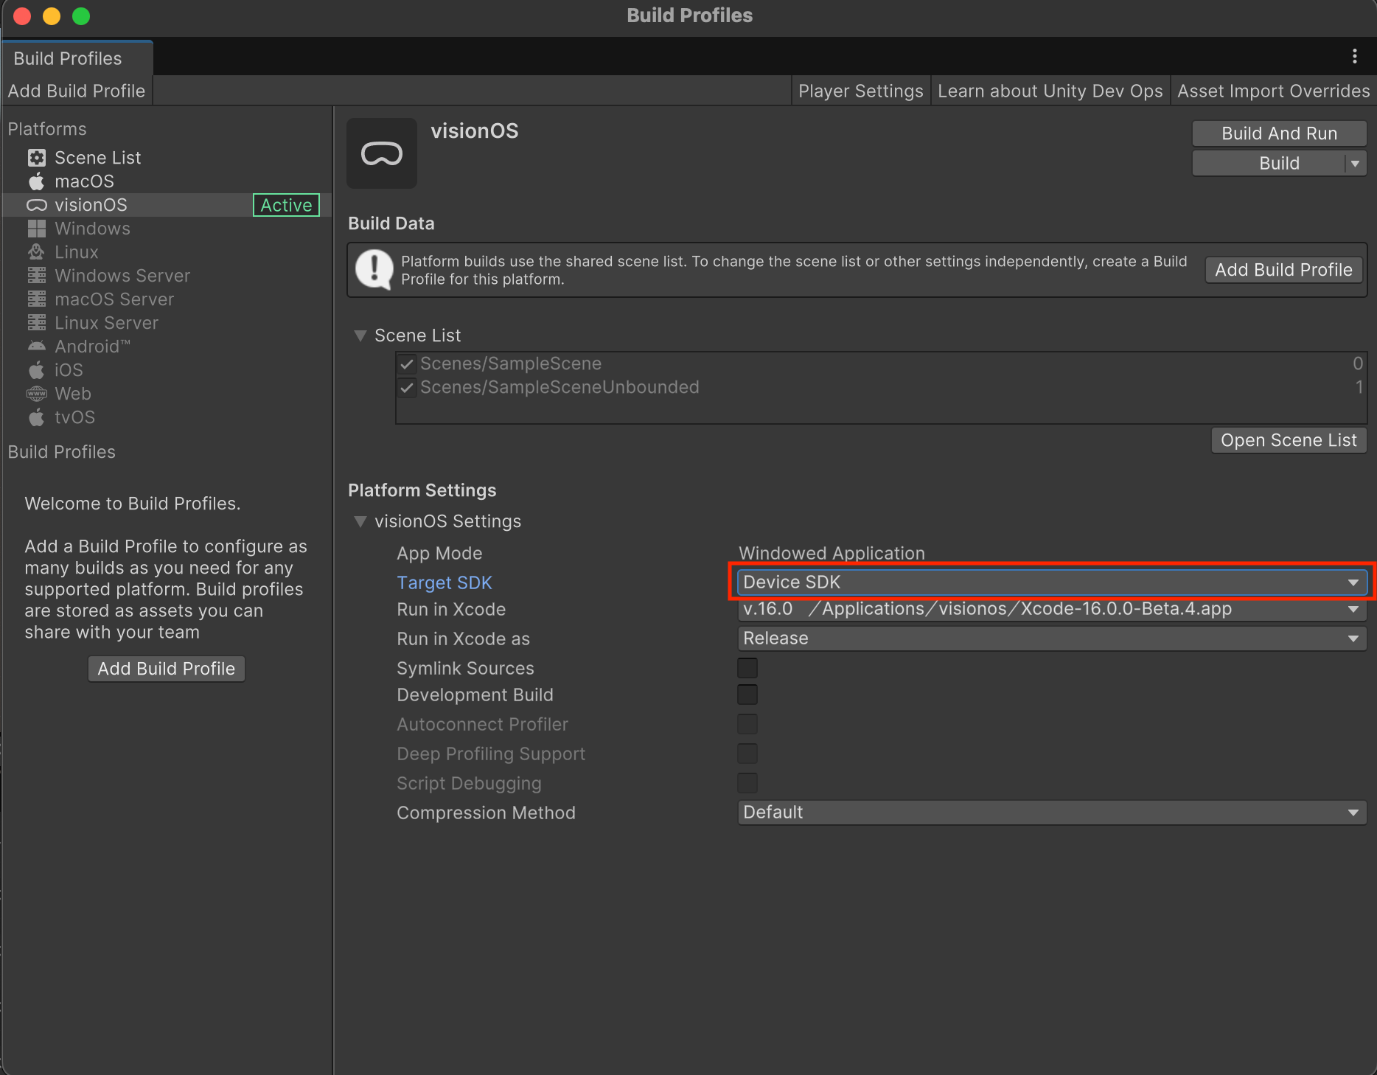1377x1075 pixels.
Task: Collapse the Scene List foldout
Action: pyautogui.click(x=360, y=335)
